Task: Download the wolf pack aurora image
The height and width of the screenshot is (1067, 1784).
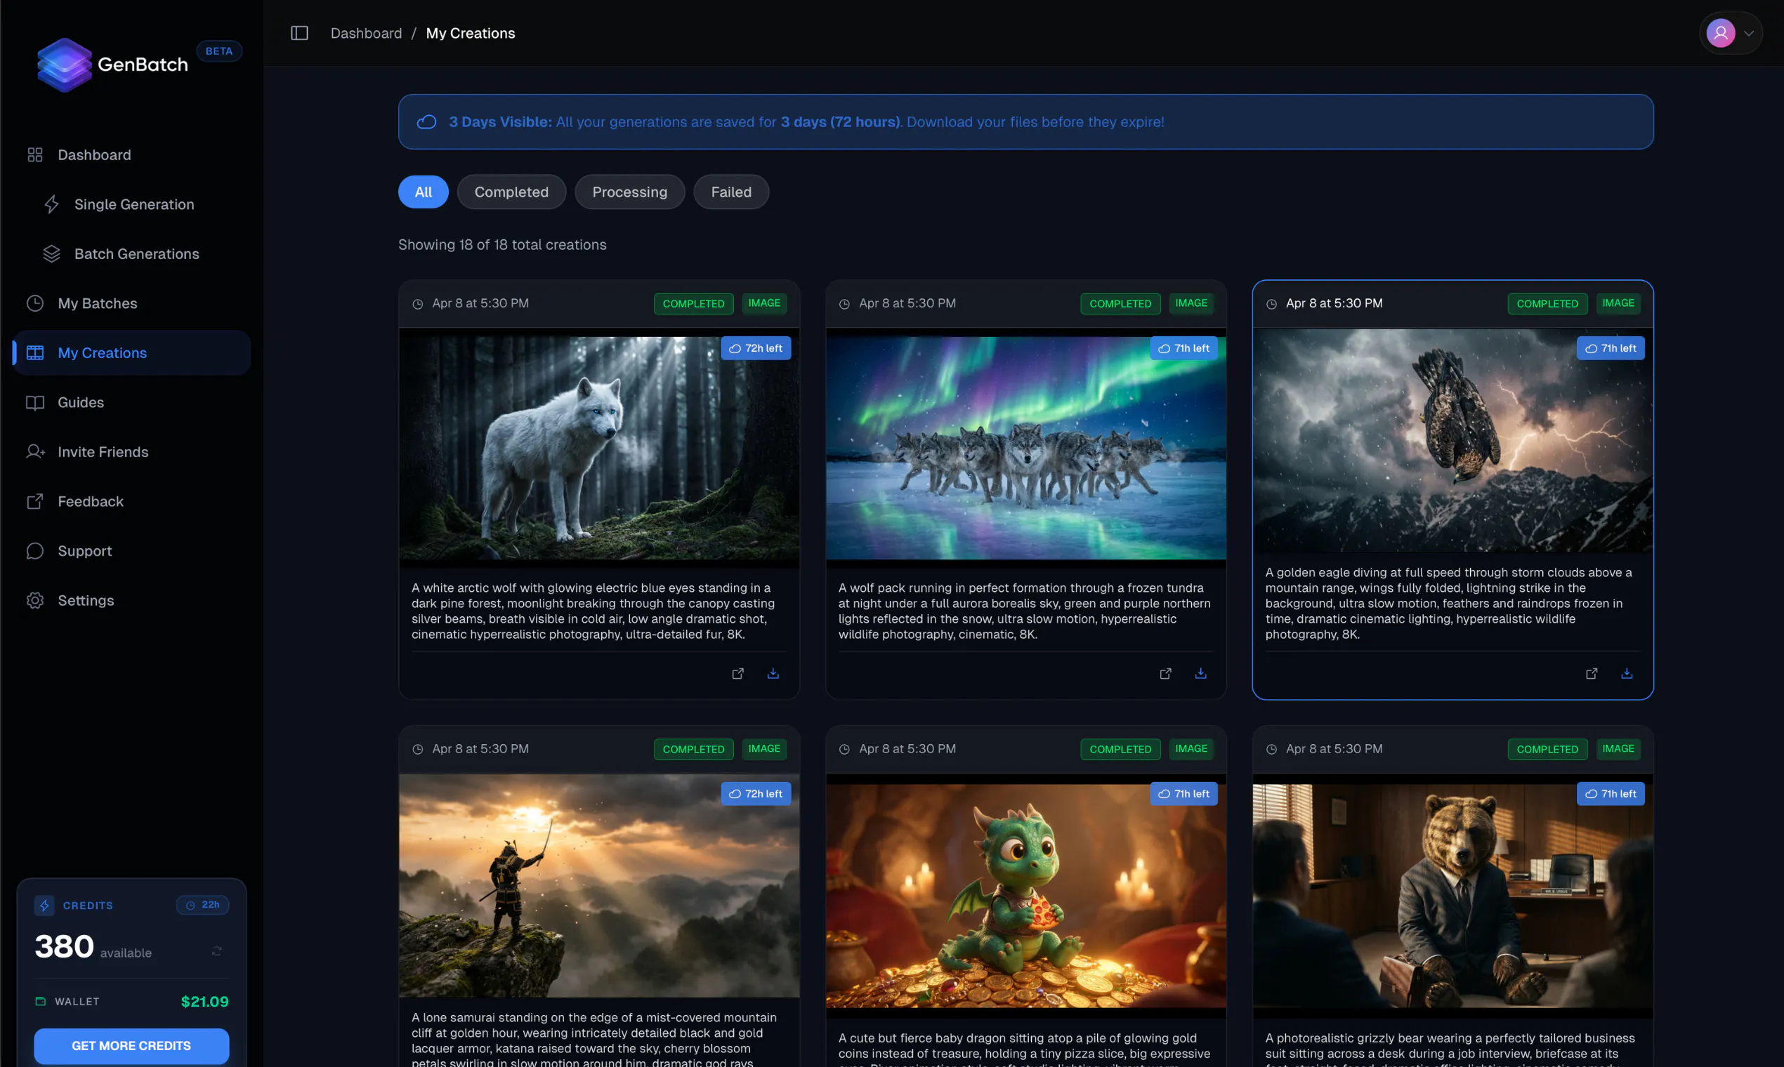Action: (1200, 674)
